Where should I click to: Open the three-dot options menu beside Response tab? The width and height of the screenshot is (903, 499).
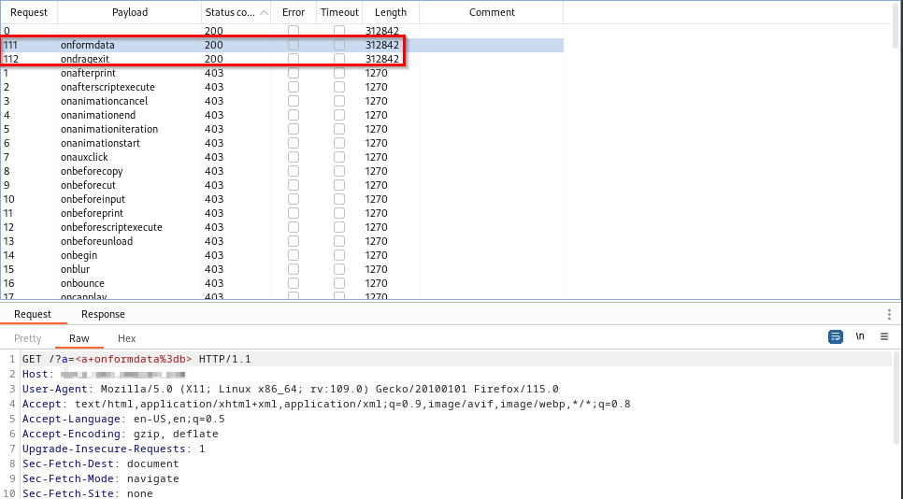point(889,315)
